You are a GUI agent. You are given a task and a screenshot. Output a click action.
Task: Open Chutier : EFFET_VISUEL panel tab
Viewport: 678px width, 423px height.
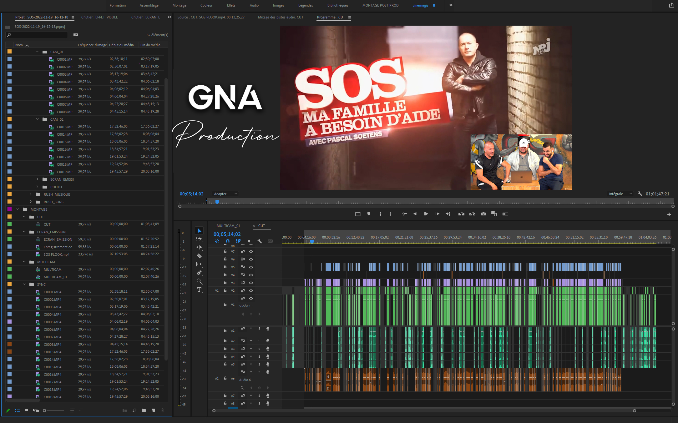99,17
